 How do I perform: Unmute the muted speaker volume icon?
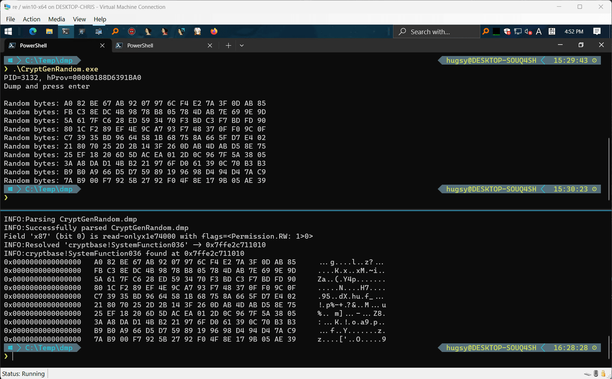tap(528, 31)
